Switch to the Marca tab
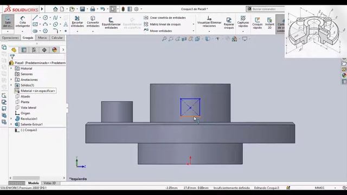This screenshot has height=195, width=347. (42, 38)
